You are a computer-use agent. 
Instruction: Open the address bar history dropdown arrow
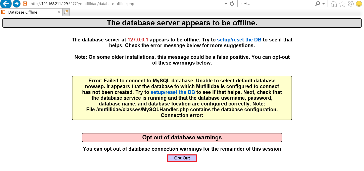coord(226,4)
